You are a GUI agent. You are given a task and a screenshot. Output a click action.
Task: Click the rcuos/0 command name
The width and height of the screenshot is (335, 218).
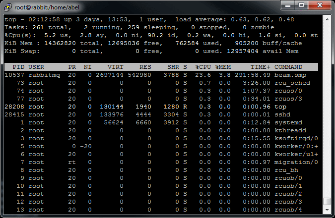288,91
